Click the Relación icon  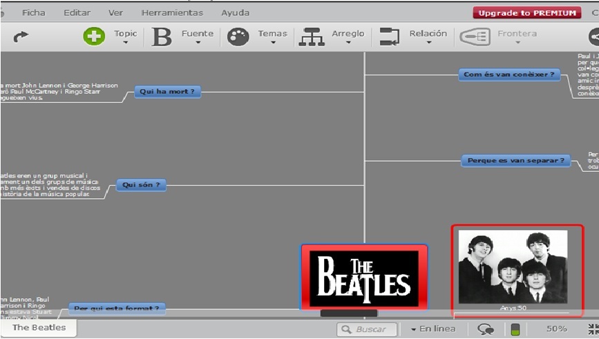click(x=390, y=37)
